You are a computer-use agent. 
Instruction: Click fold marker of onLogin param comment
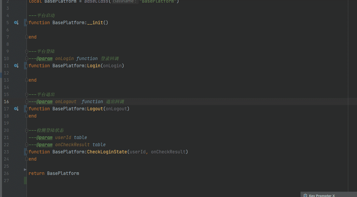[x=27, y=58]
